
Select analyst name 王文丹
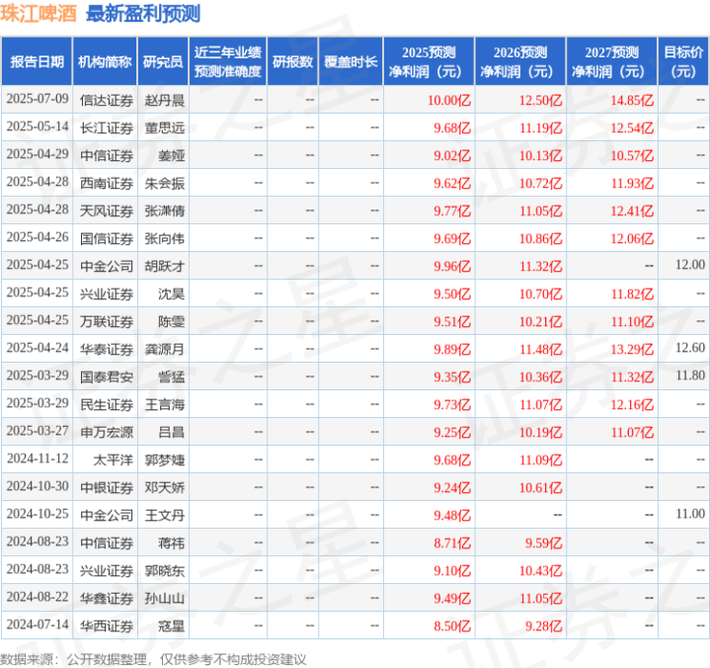(164, 515)
